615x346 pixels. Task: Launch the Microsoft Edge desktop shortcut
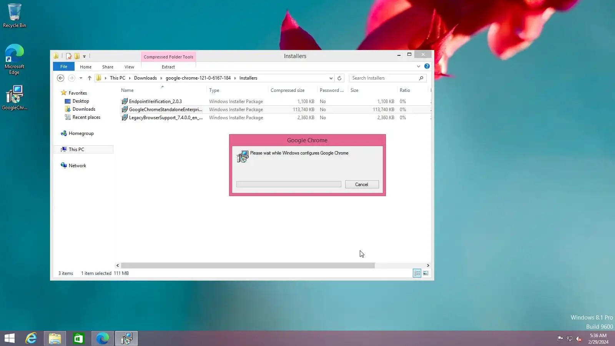[x=14, y=59]
